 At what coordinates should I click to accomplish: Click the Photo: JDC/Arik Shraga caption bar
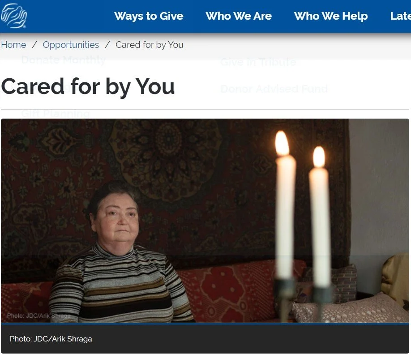coord(205,338)
